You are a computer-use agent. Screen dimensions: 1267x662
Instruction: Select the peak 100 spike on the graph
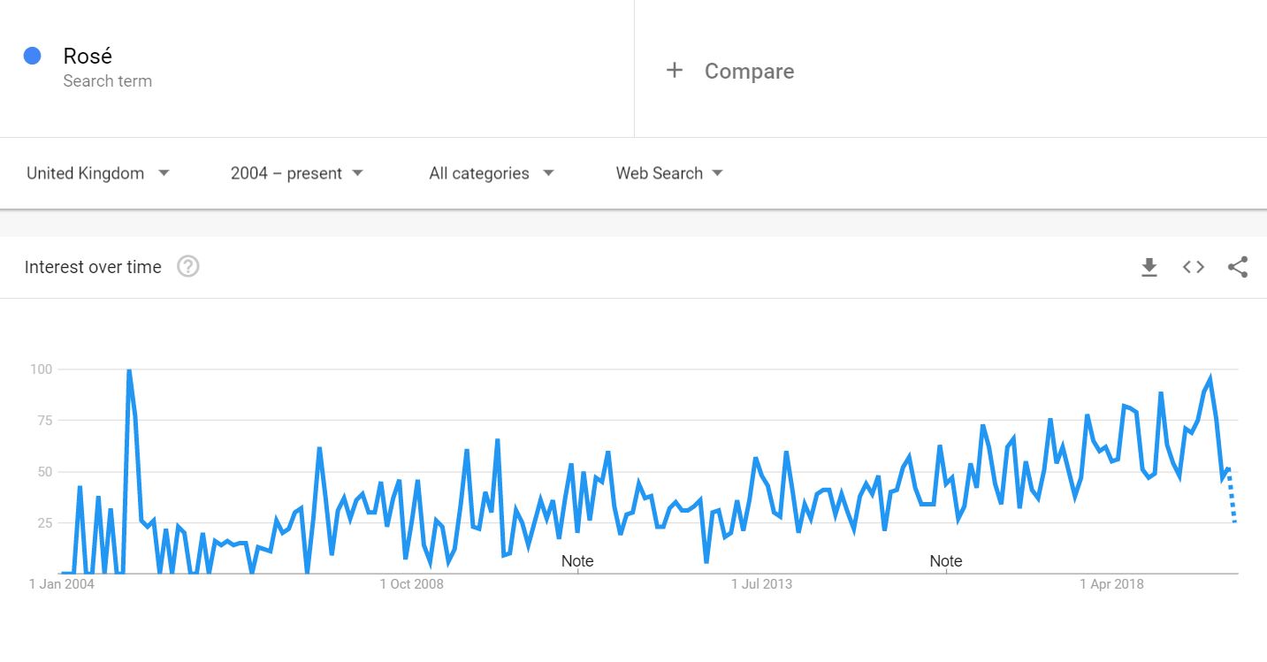(129, 370)
